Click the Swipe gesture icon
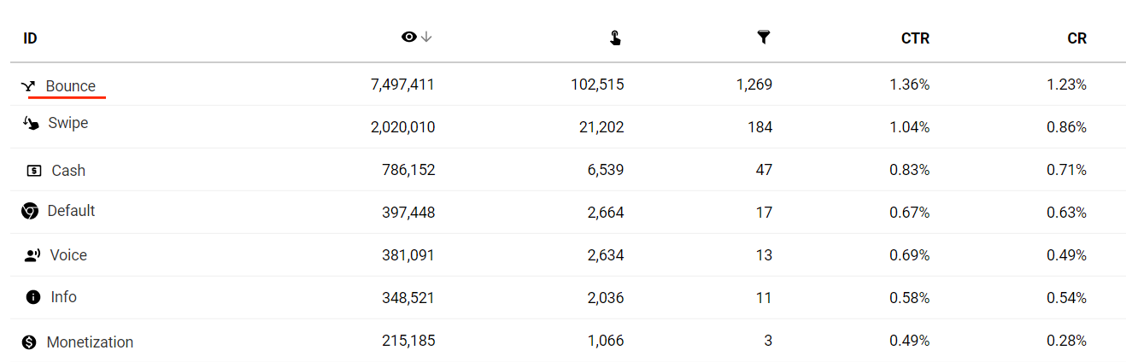Screen dimensions: 1126x362 (31, 124)
